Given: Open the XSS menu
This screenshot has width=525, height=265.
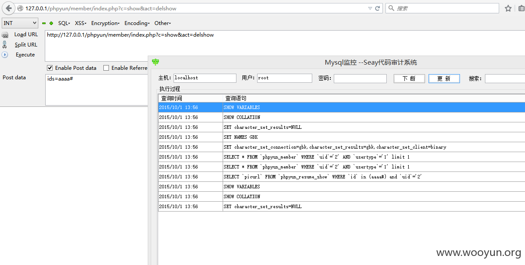Looking at the screenshot, I should coord(81,23).
